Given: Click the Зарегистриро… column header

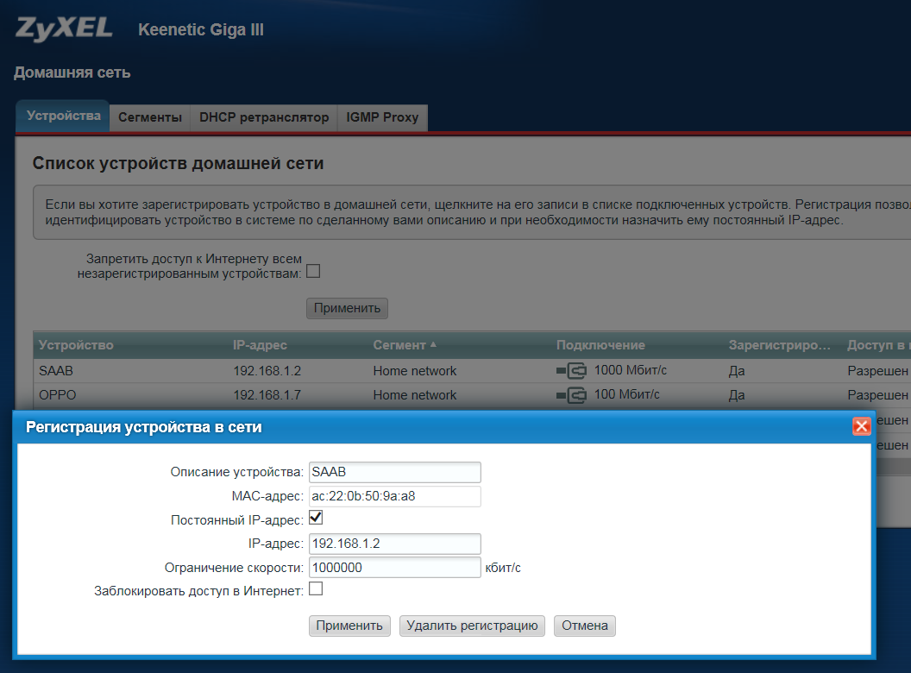Looking at the screenshot, I should (780, 345).
